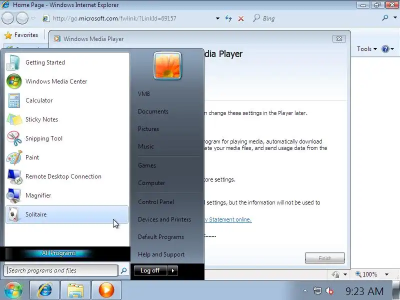Open Documents from Start menu
The image size is (400, 300).
153,111
